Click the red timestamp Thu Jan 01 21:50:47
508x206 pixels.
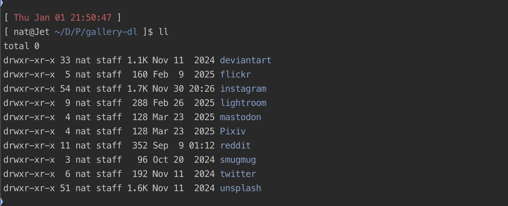click(x=63, y=18)
